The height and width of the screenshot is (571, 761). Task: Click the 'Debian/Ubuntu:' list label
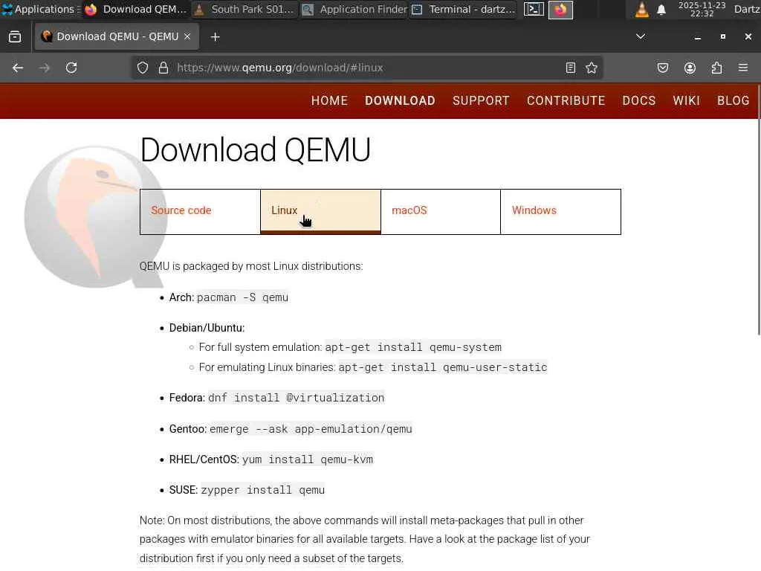[207, 328]
